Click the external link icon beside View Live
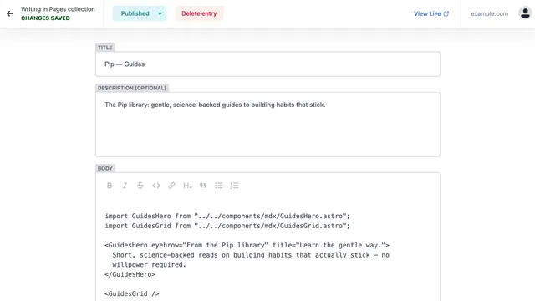 [446, 13]
